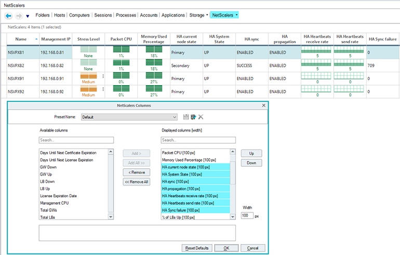Screen dimensions: 400x255
Task: Open the Sessions tab
Action: pos(103,15)
